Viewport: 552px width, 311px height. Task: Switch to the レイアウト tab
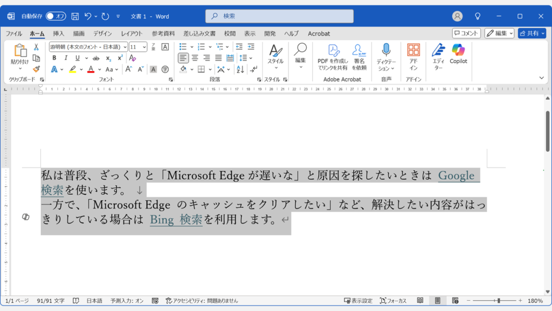[132, 33]
